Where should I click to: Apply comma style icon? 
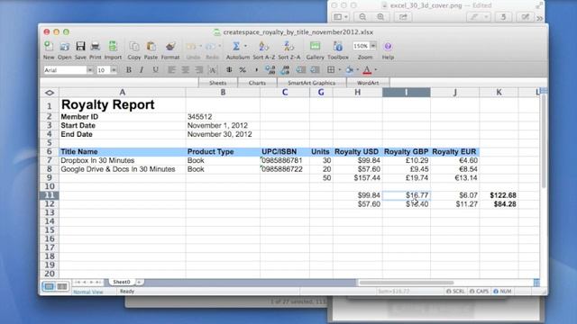coord(256,70)
